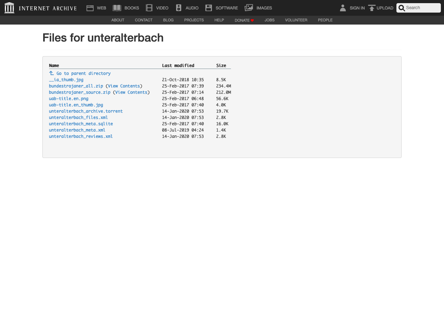444x322 pixels.
Task: Open unteralterbach_meta.xml file
Action: coord(77,130)
